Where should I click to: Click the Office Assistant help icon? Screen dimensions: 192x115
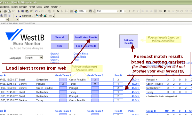pos(91,11)
